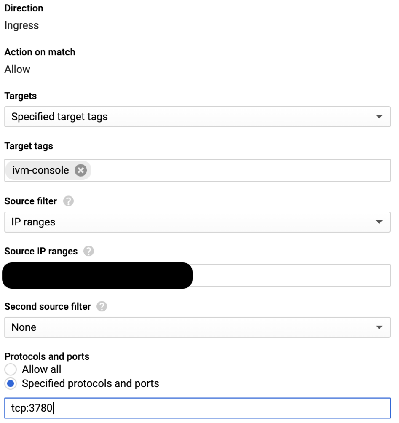Select the ivm-console tag chip
This screenshot has height=423, width=399.
[x=40, y=170]
